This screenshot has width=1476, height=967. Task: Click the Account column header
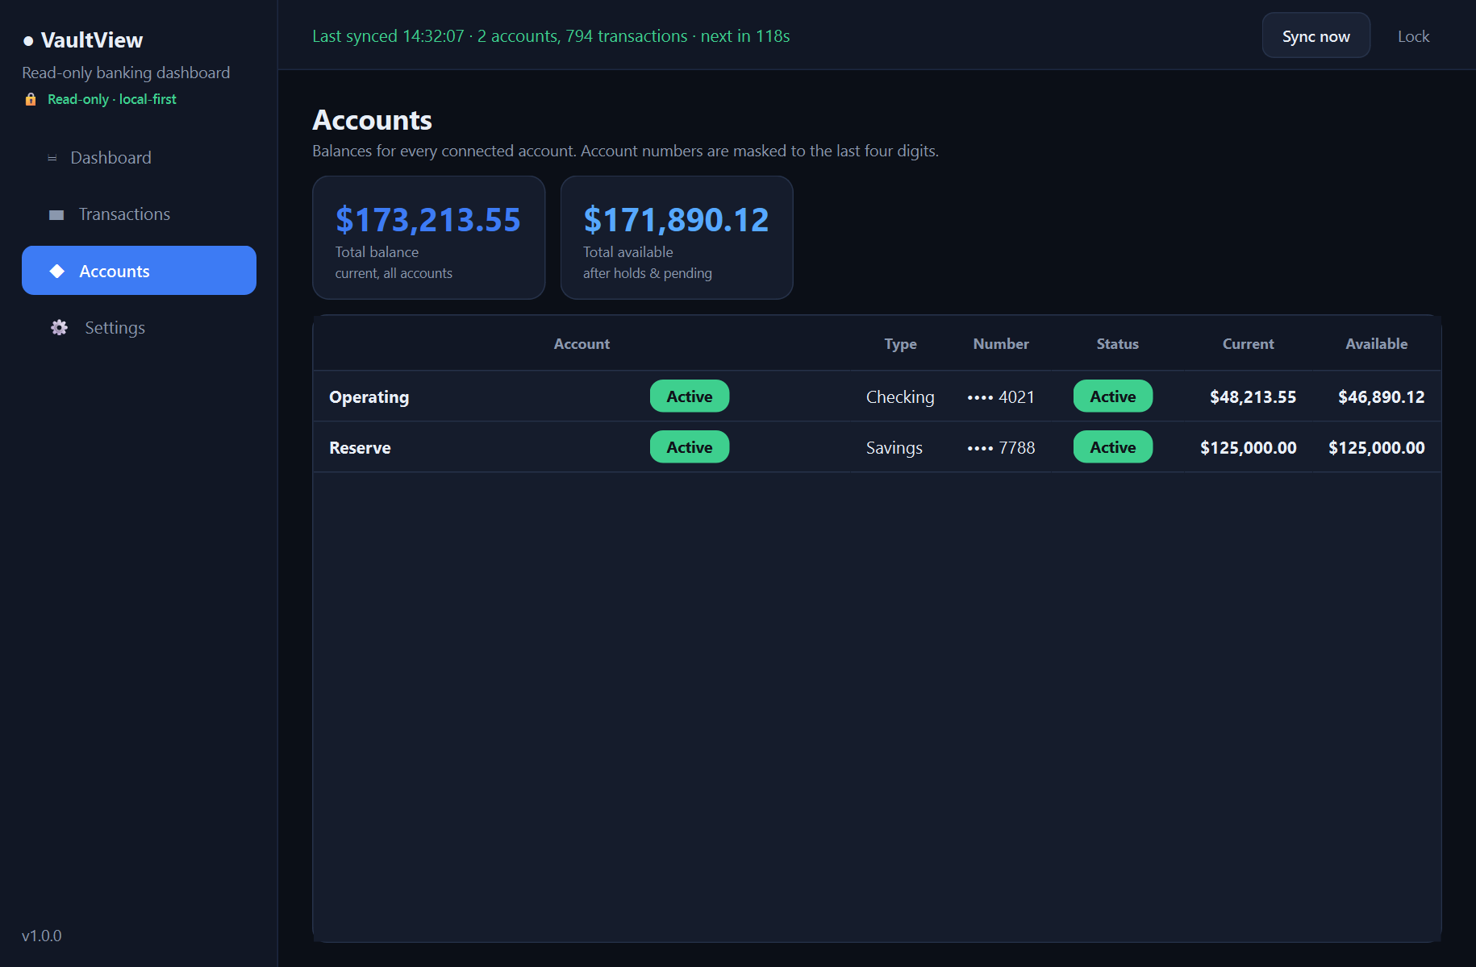click(582, 344)
